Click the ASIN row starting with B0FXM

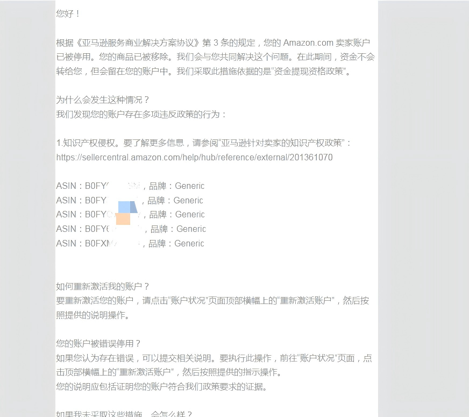(x=130, y=244)
